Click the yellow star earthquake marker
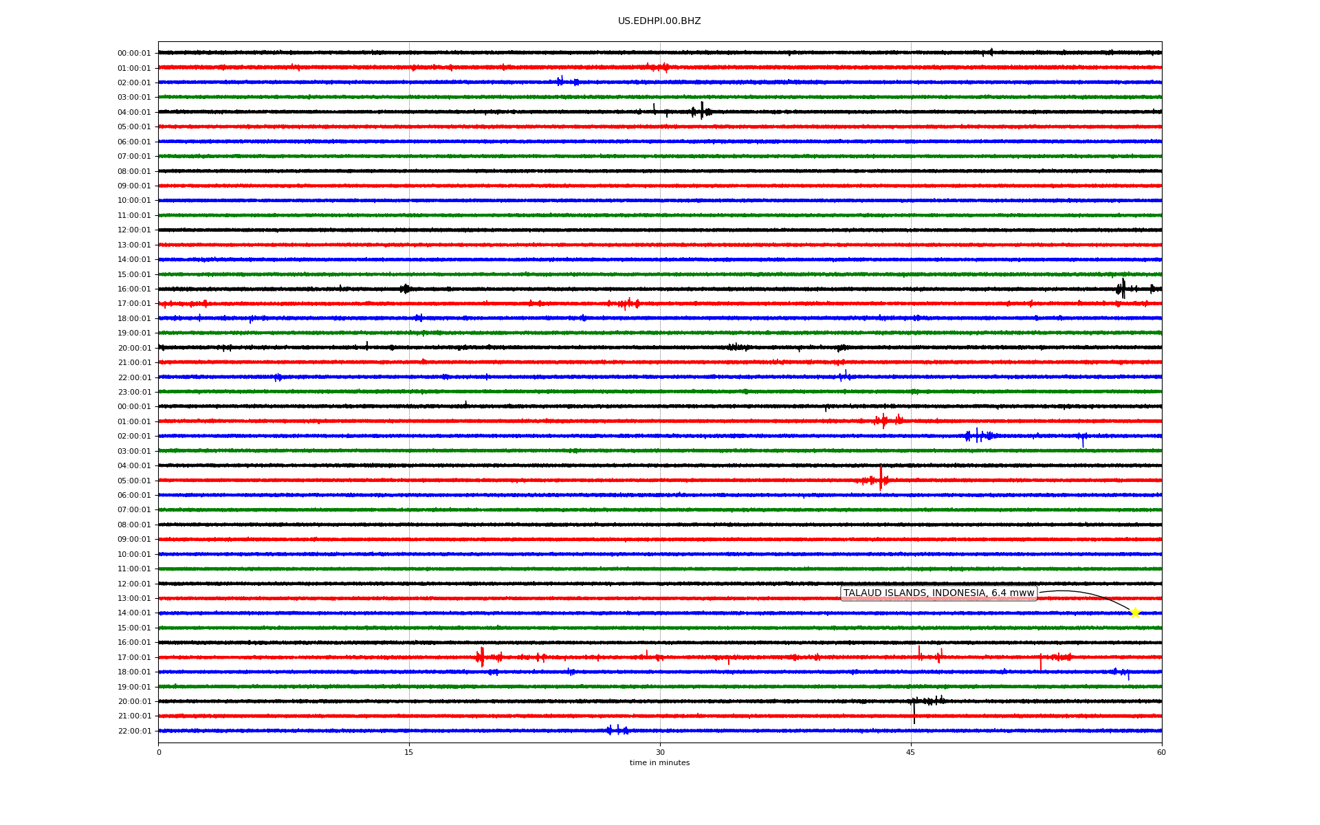The image size is (1320, 825). [x=1134, y=613]
